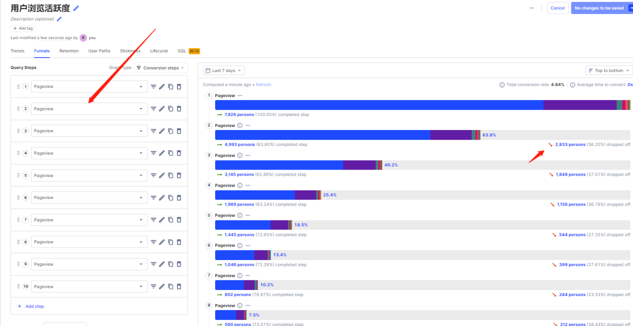Screen dimensions: 633x326
Task: Edit insight title with the pencil icon
Action: (x=76, y=8)
